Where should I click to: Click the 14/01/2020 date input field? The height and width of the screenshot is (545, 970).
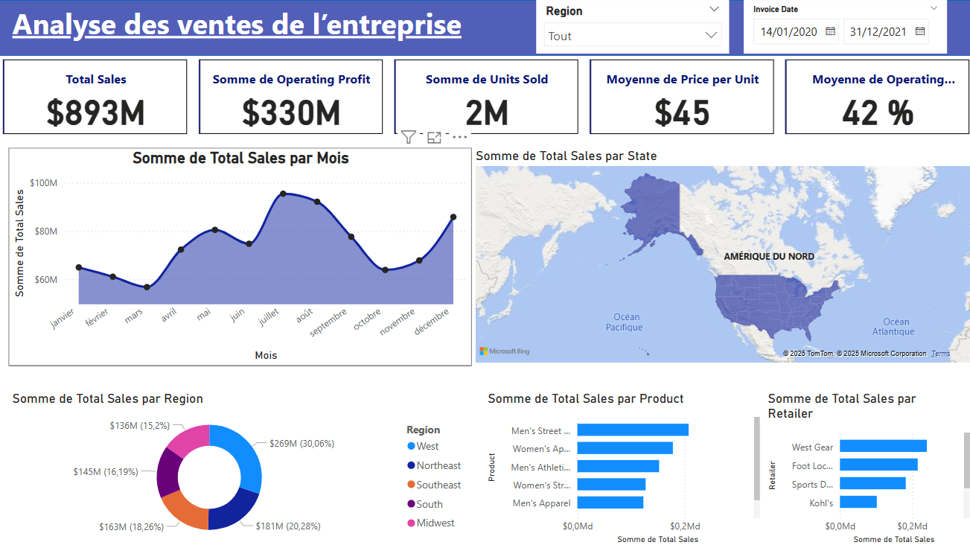[x=788, y=32]
